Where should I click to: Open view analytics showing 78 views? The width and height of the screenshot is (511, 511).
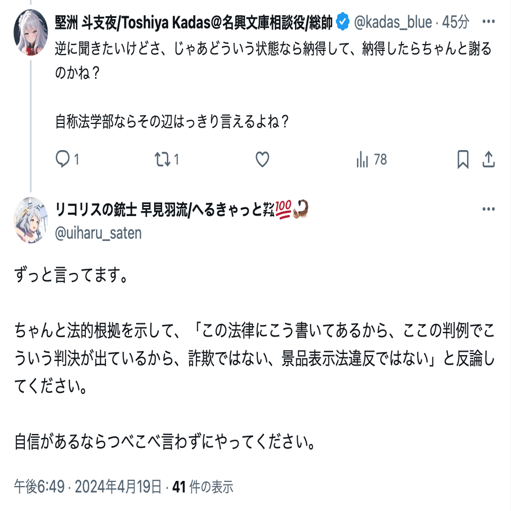(x=371, y=159)
